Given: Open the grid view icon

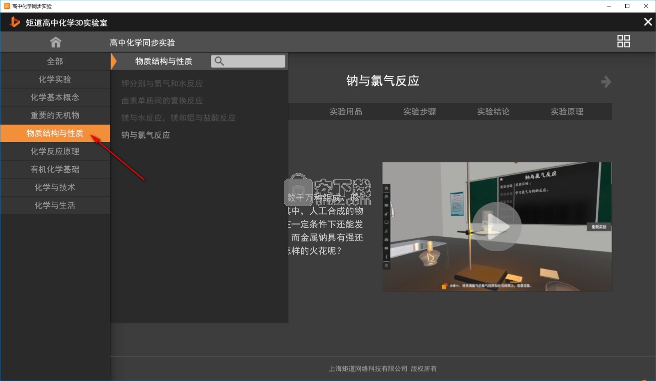Looking at the screenshot, I should pyautogui.click(x=623, y=41).
